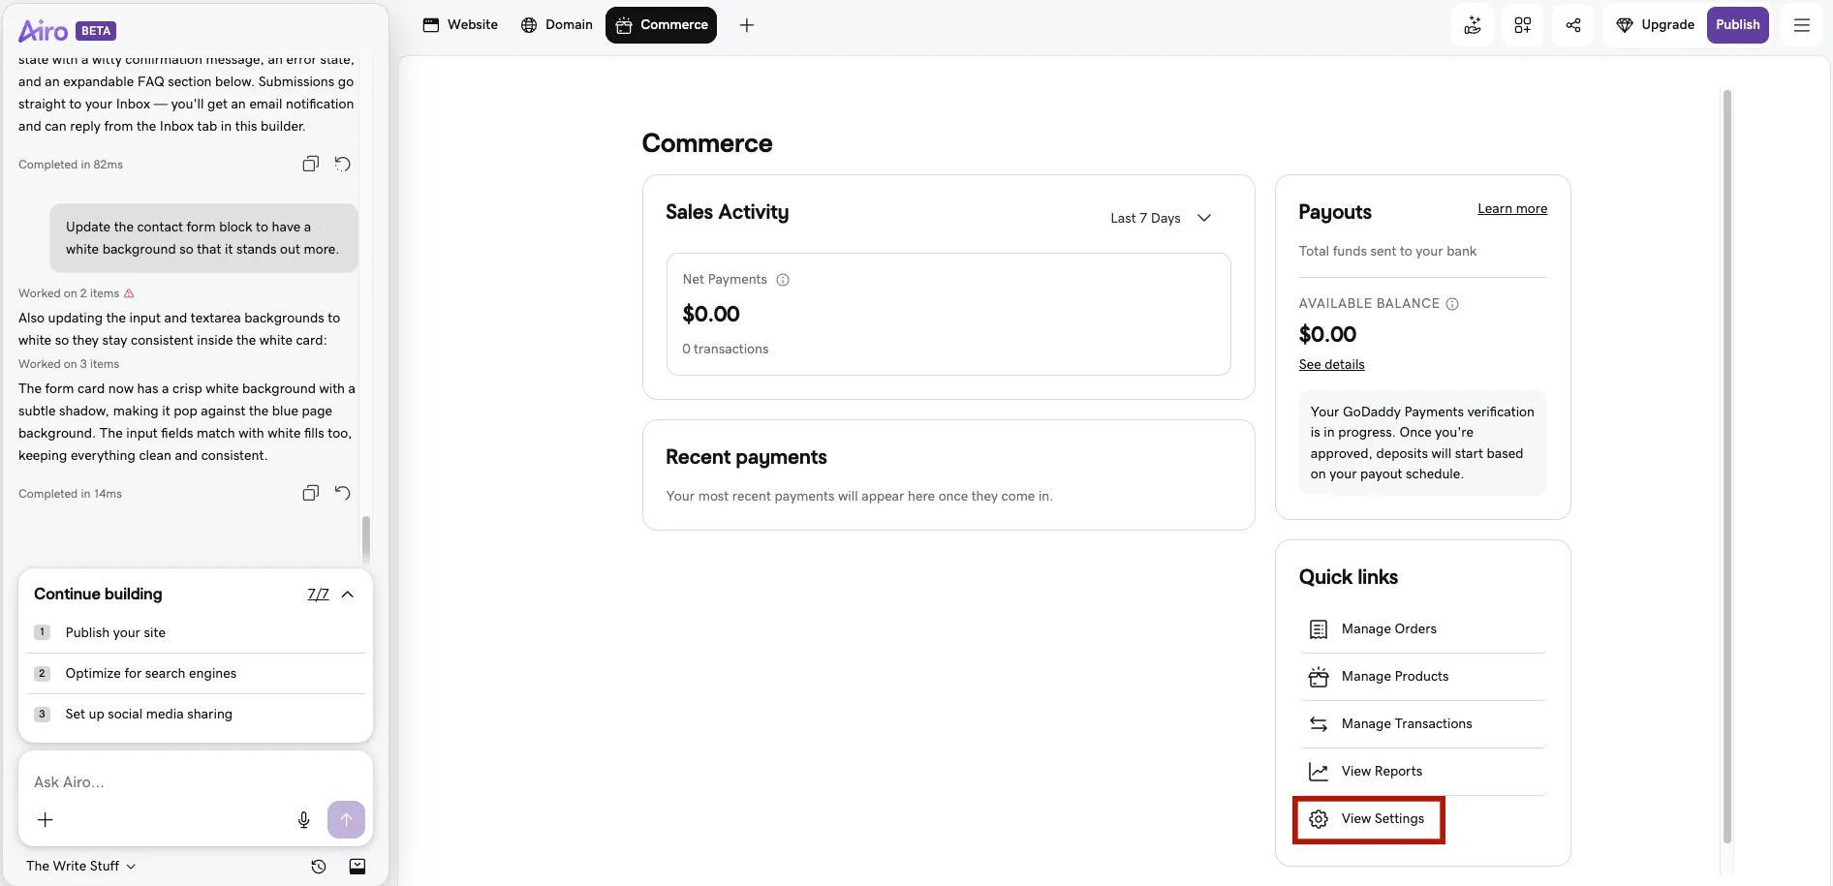Click the attachment plus icon in chat box

(x=45, y=820)
